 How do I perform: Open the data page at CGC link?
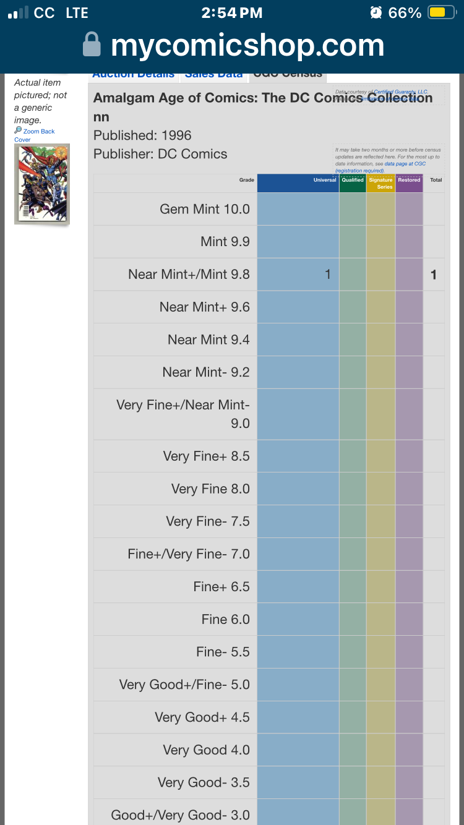tap(405, 164)
